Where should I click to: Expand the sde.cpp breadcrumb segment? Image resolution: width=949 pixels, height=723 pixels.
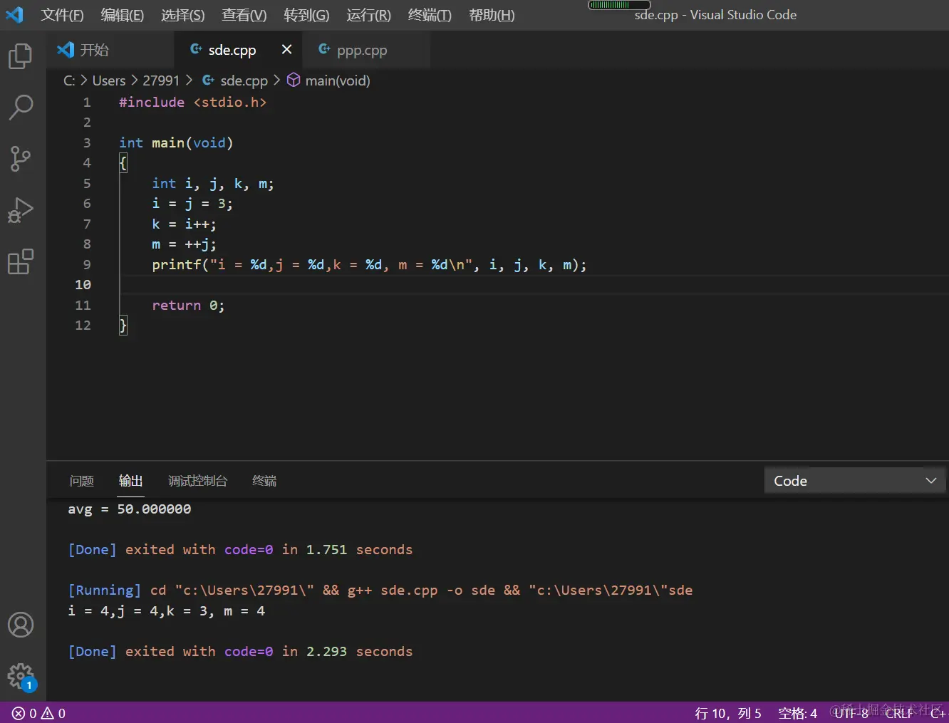(235, 80)
